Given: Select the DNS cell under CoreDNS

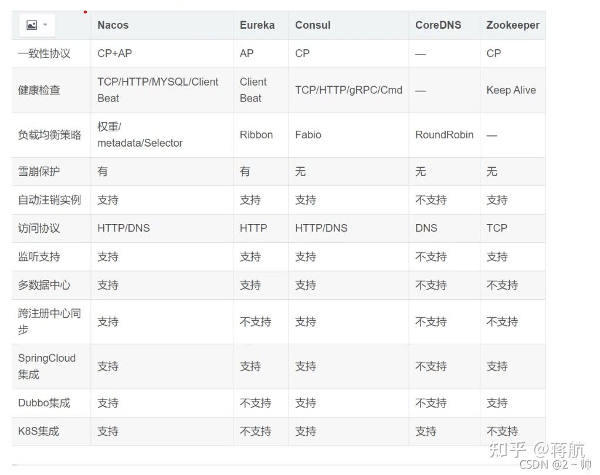Looking at the screenshot, I should [x=426, y=228].
